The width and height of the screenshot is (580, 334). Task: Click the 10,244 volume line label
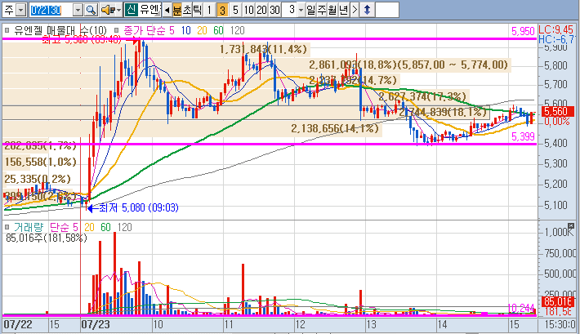[521, 308]
